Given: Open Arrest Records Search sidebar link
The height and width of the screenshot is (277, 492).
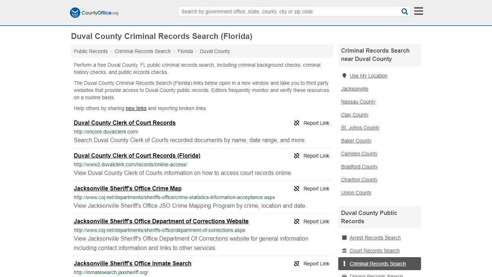Looking at the screenshot, I should click(375, 238).
